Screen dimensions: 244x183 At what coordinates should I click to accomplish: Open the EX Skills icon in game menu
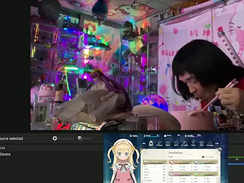click(185, 144)
